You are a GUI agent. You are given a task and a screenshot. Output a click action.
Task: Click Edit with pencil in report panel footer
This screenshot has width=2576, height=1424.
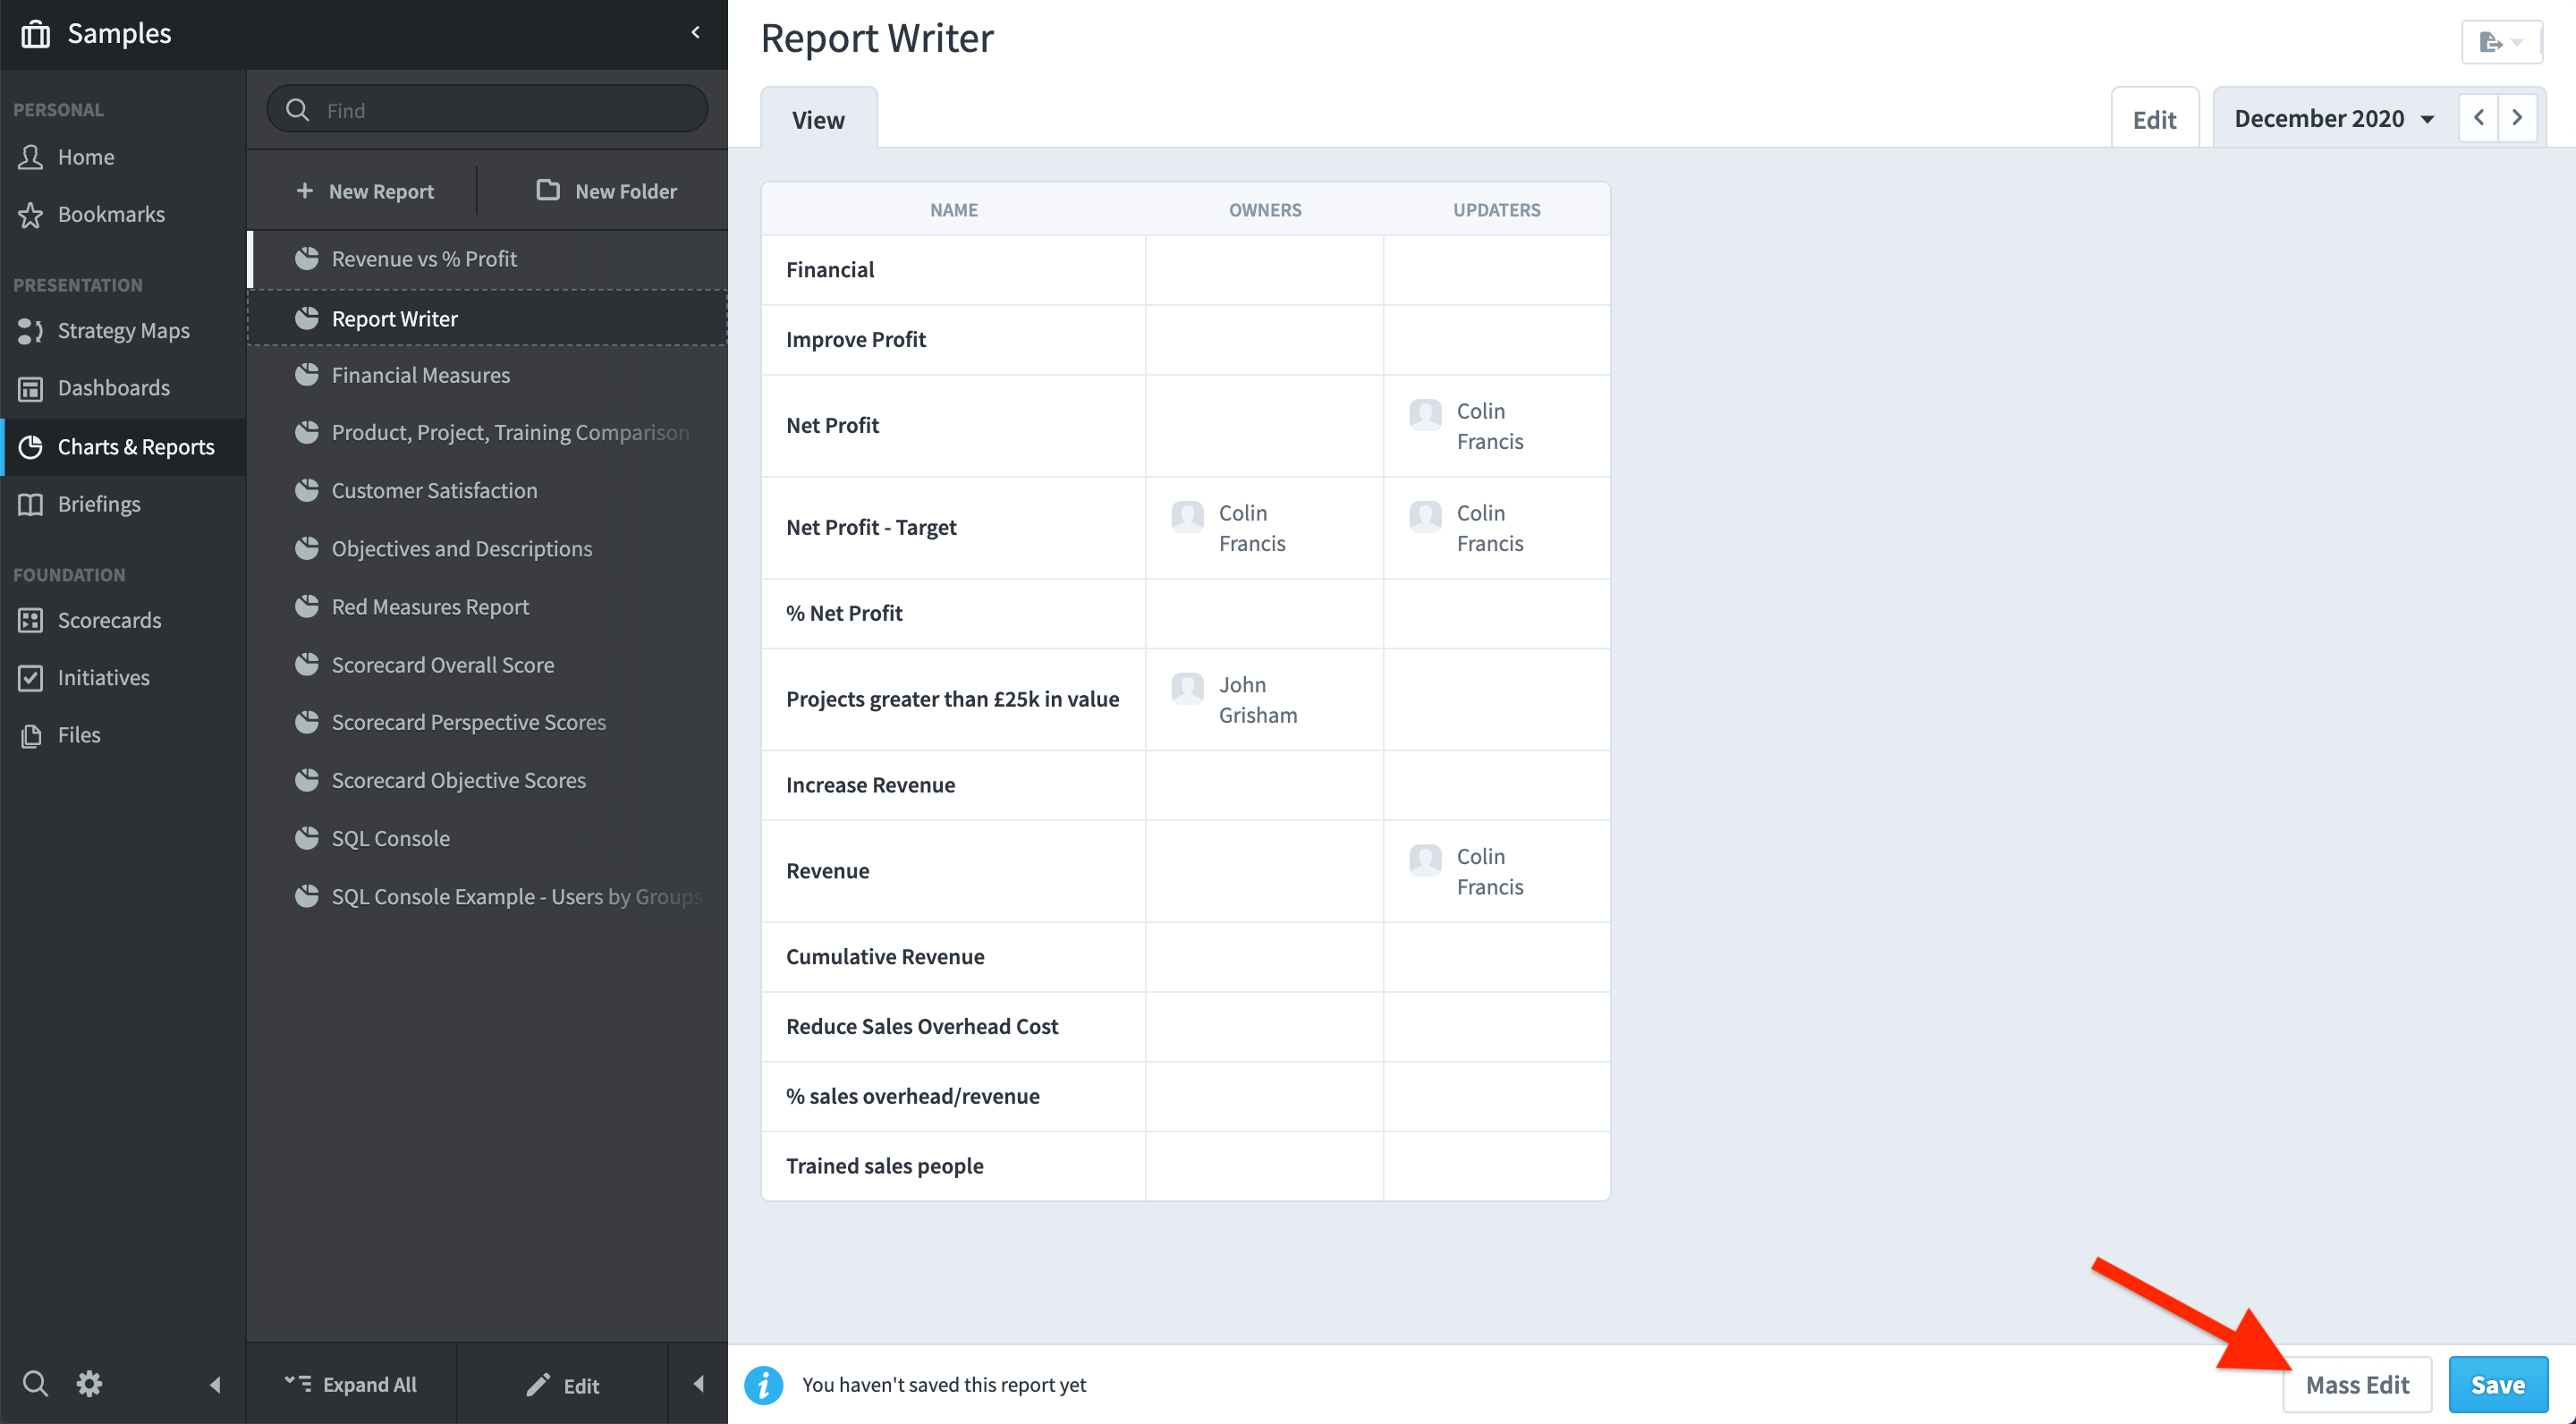pyautogui.click(x=563, y=1385)
